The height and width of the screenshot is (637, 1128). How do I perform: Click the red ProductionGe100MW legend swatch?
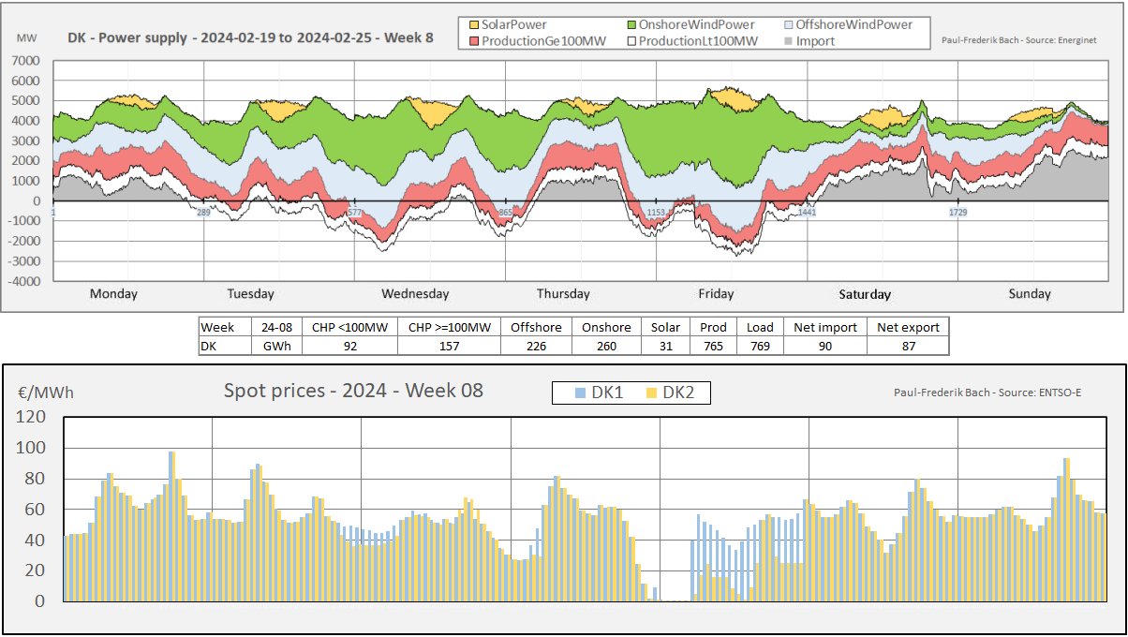(472, 41)
